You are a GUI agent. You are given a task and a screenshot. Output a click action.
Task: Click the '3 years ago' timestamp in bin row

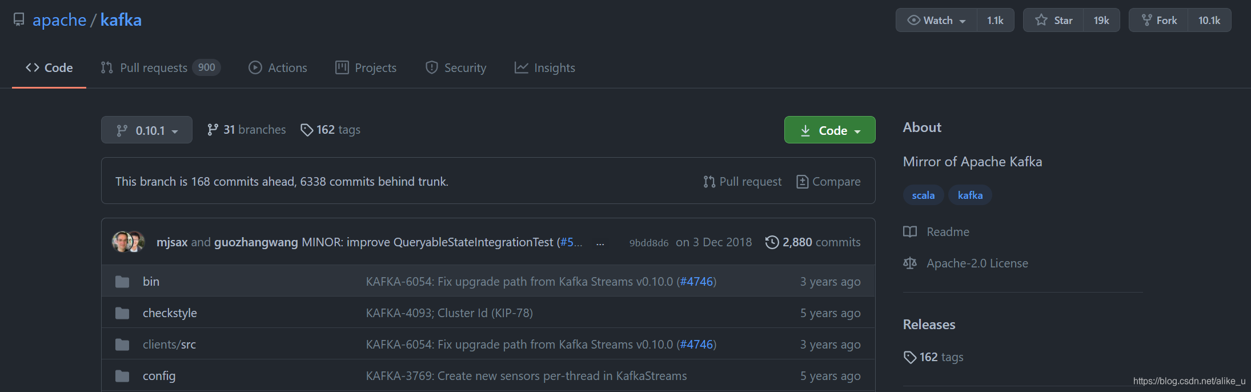pos(830,282)
